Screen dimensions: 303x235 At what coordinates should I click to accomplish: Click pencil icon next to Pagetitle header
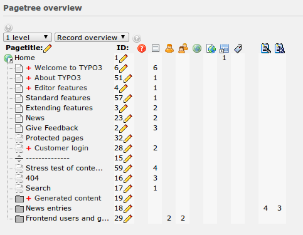click(48, 48)
